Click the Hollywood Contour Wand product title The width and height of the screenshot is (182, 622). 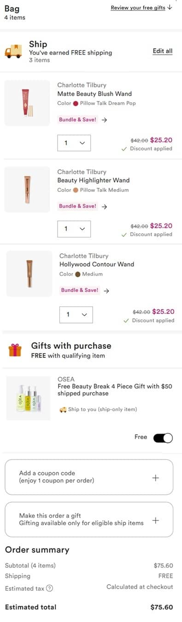[97, 264]
